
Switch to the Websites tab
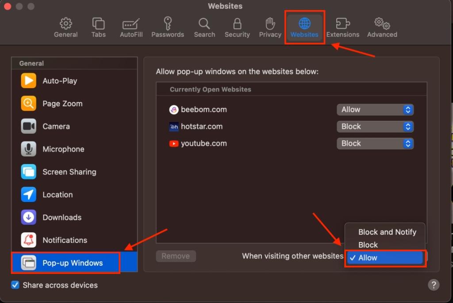(304, 27)
